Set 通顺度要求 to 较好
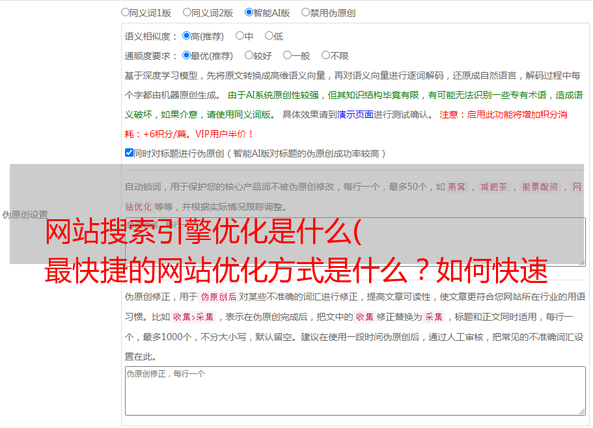Image resolution: width=593 pixels, height=428 pixels. (249, 55)
